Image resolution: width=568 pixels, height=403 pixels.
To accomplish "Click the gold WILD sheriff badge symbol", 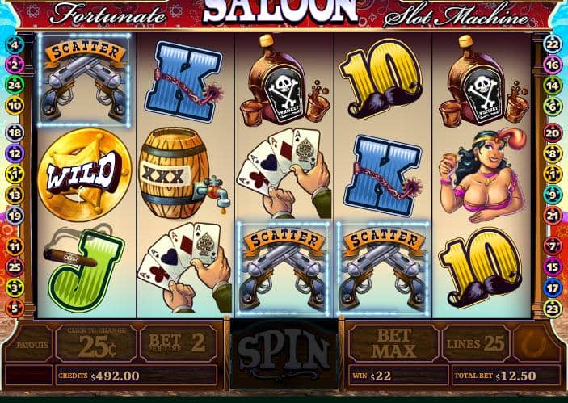I will 84,175.
